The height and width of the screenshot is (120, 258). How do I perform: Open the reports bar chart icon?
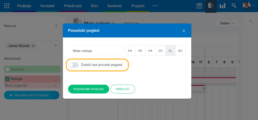pyautogui.click(x=222, y=6)
